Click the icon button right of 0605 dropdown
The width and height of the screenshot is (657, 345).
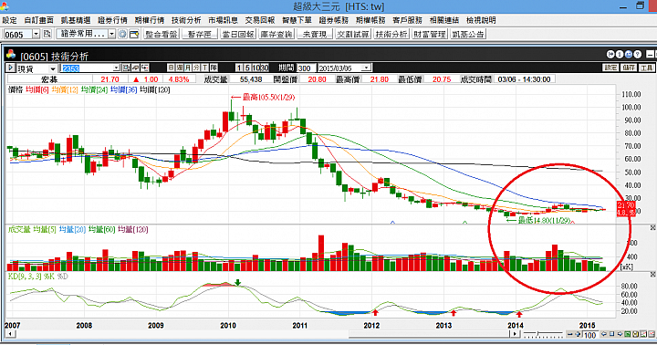click(x=47, y=34)
